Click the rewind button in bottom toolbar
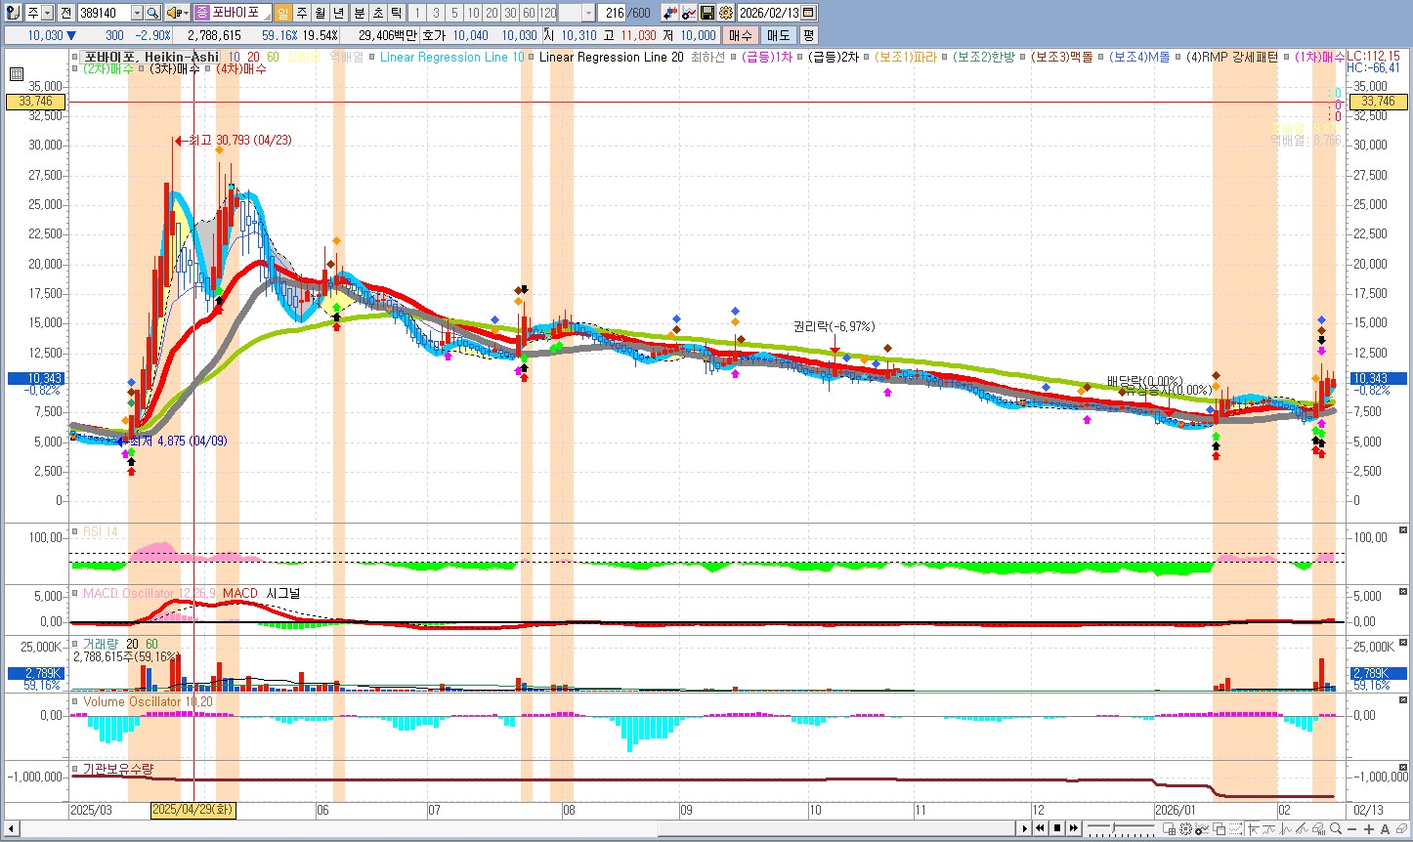Image resolution: width=1413 pixels, height=842 pixels. point(1041,828)
